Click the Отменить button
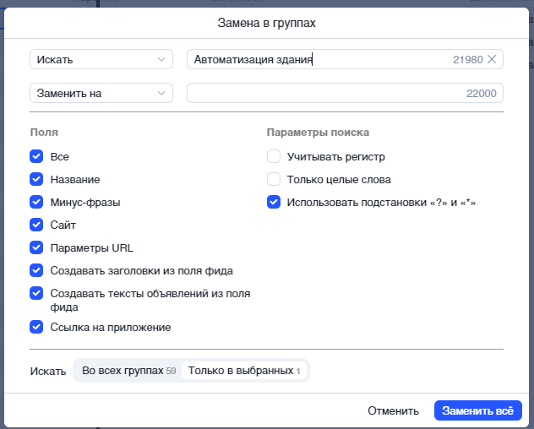 point(393,411)
